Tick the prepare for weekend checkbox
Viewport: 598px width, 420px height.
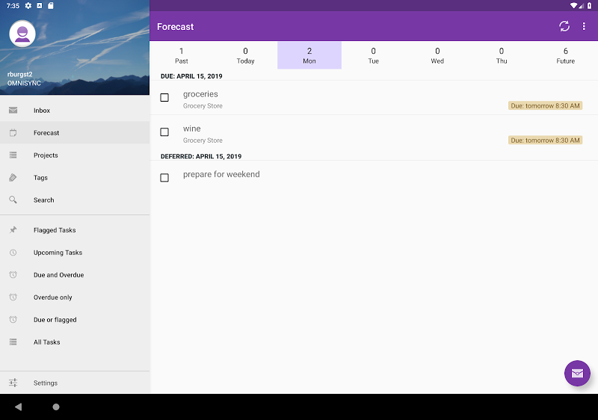pyautogui.click(x=164, y=178)
